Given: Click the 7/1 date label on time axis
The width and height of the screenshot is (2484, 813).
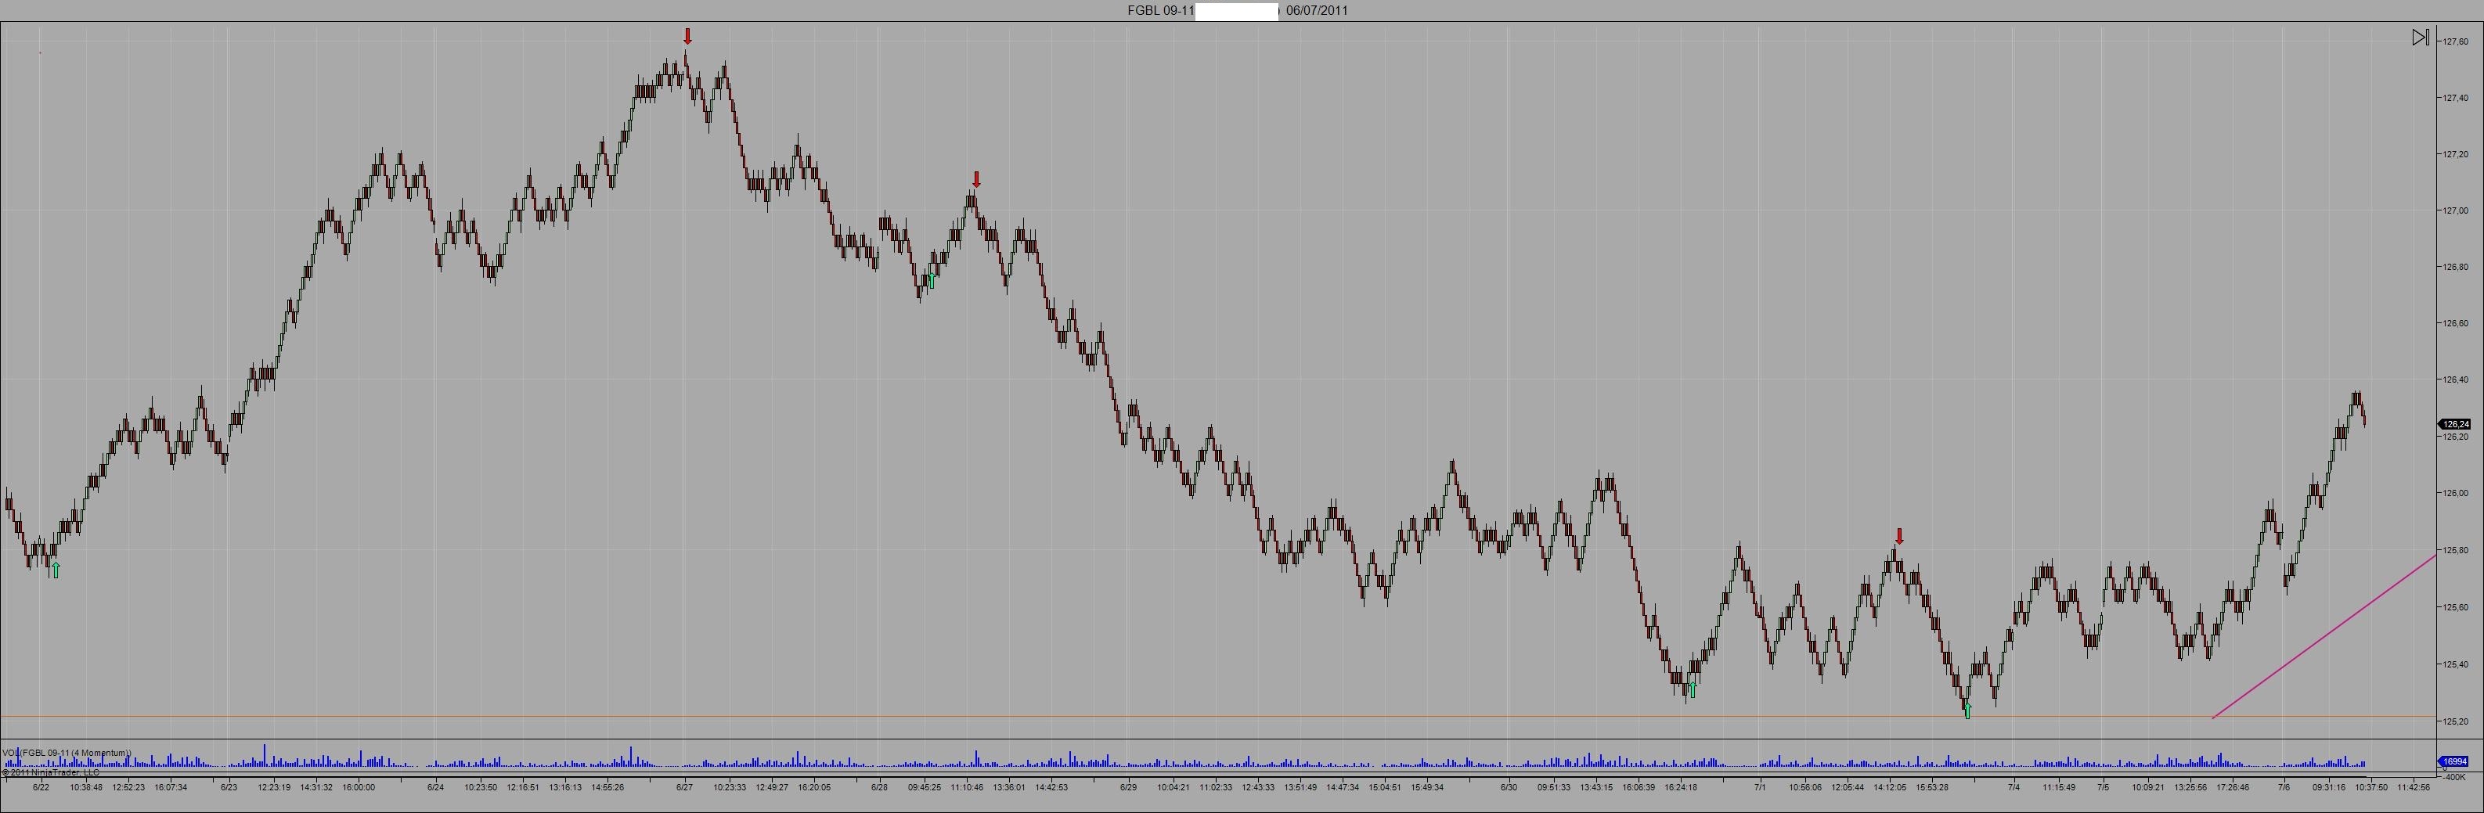Looking at the screenshot, I should pyautogui.click(x=1760, y=787).
